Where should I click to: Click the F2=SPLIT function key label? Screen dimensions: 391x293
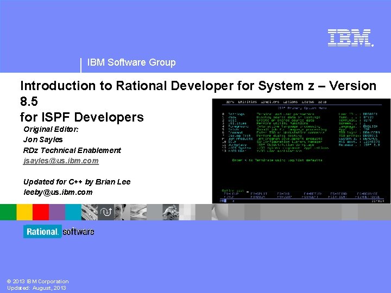pyautogui.click(x=259, y=194)
